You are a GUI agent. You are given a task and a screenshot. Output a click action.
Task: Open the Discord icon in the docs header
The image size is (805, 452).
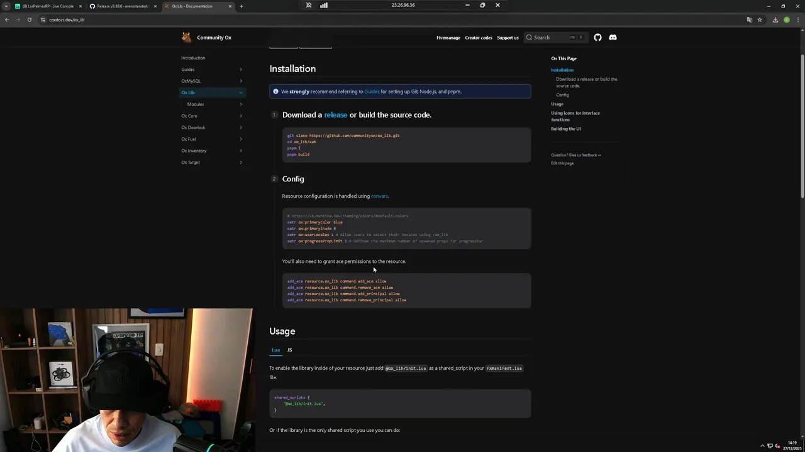613,38
